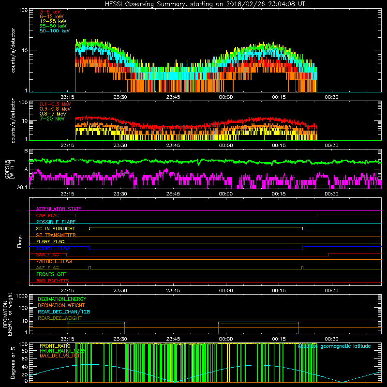Click the A0.1 tick label on GOES plot
The width and height of the screenshot is (387, 387).
pyautogui.click(x=22, y=188)
